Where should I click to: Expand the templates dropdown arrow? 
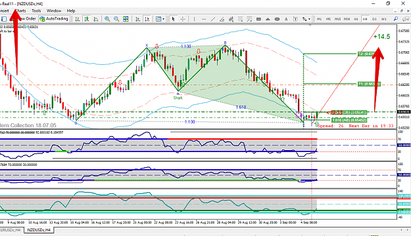click(163, 19)
